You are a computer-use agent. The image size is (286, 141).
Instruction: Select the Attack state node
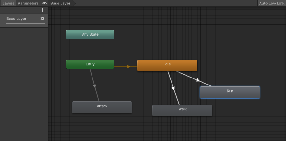point(102,107)
